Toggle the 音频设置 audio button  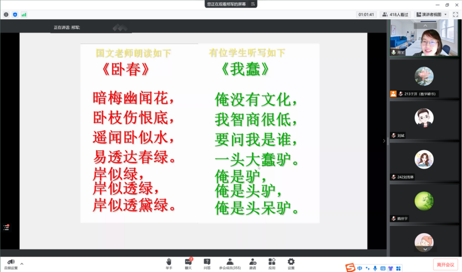11,264
